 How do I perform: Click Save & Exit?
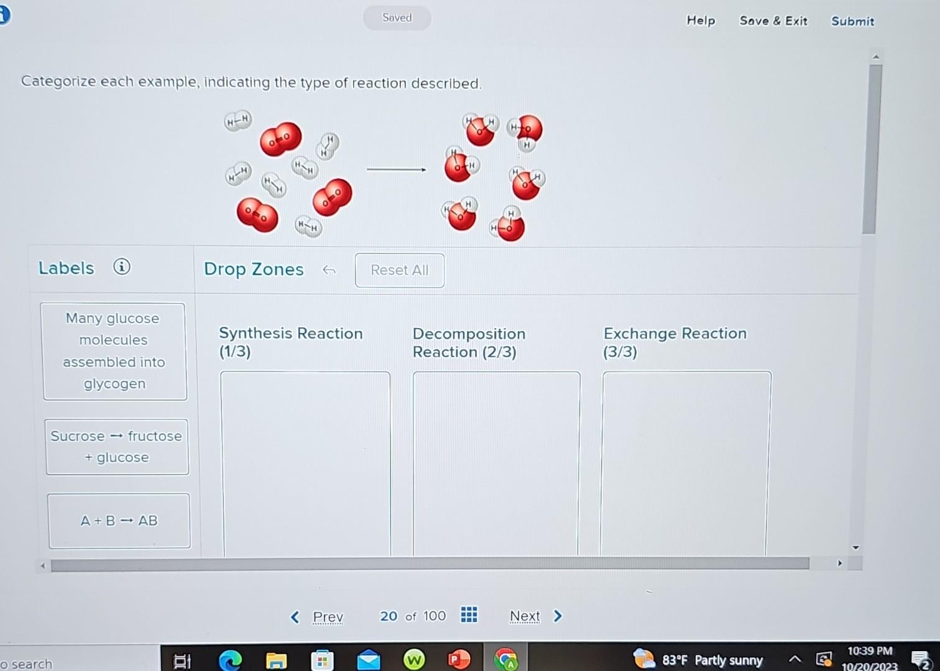coord(773,21)
